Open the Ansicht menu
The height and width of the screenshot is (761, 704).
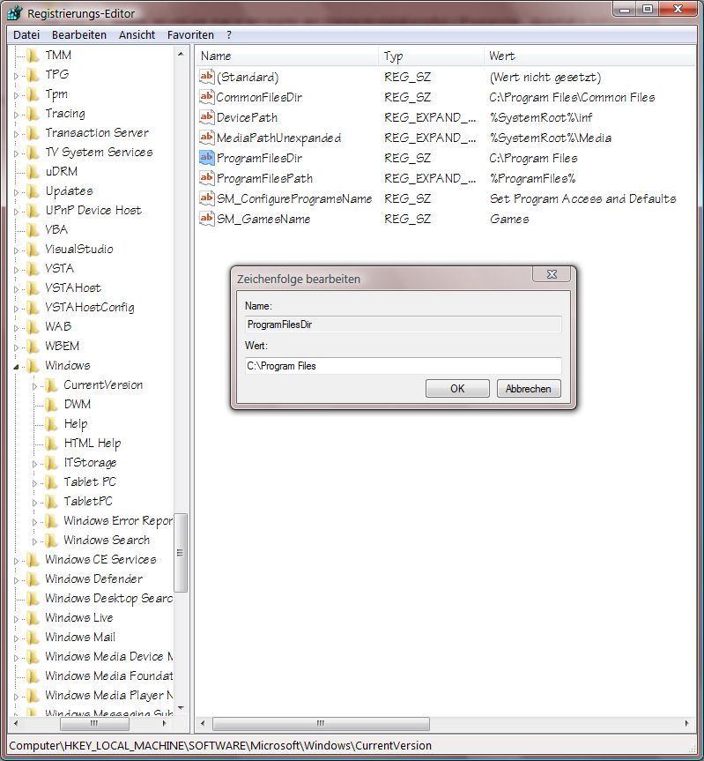137,35
